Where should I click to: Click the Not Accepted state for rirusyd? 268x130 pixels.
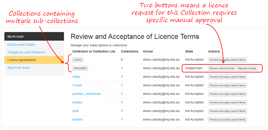(x=194, y=85)
